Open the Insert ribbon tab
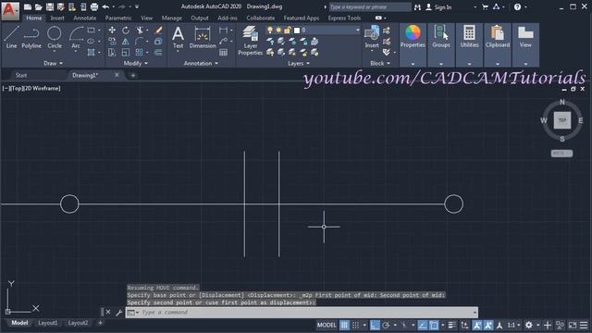The width and height of the screenshot is (592, 333). click(x=57, y=18)
